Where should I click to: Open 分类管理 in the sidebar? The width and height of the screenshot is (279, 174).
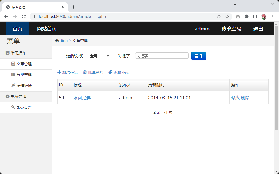24,75
